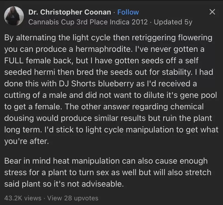Click the views and upvotes footer row
The height and width of the screenshot is (205, 223).
point(51,198)
